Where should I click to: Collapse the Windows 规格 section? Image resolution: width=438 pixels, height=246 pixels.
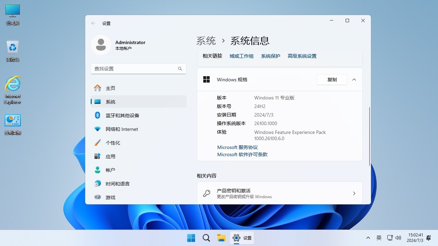354,80
